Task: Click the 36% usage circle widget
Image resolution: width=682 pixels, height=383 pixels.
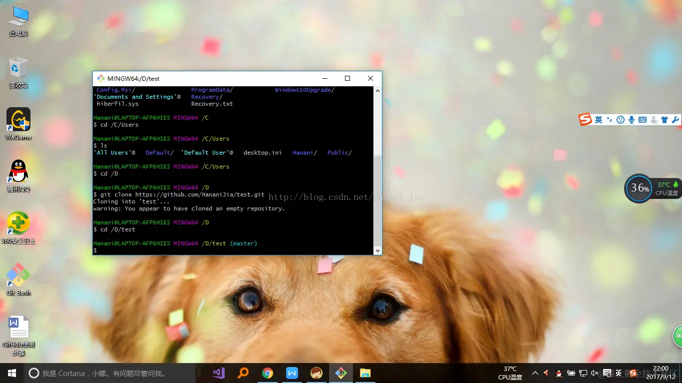Action: tap(639, 189)
